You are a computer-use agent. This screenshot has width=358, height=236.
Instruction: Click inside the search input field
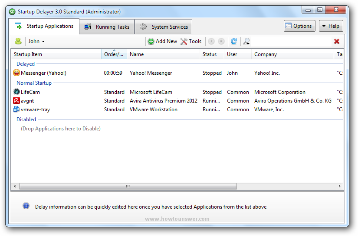pos(291,41)
